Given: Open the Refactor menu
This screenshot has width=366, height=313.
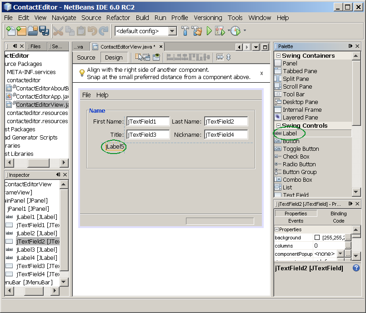Looking at the screenshot, I should point(118,18).
